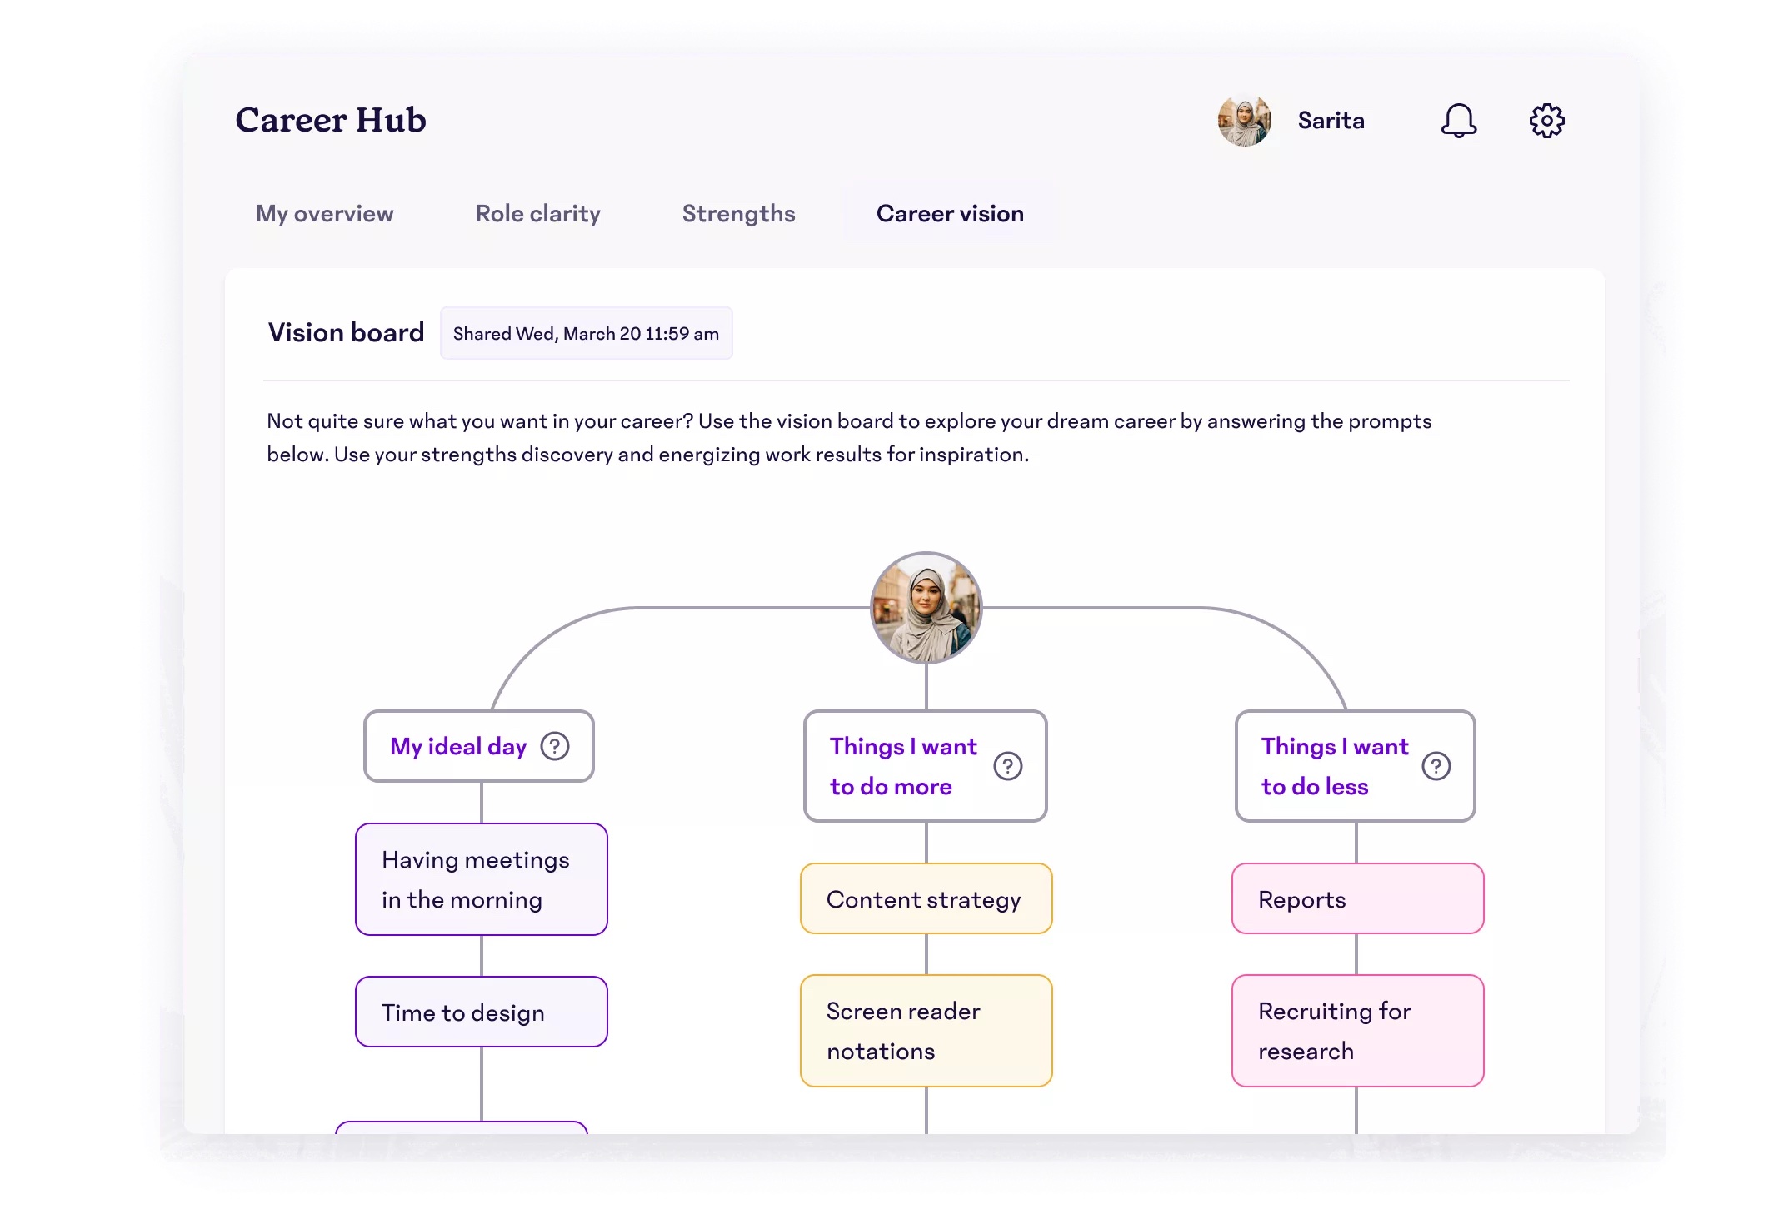Click the shared timestamp badge on Vision board
Viewport: 1788px width, 1214px height.
[x=586, y=333]
